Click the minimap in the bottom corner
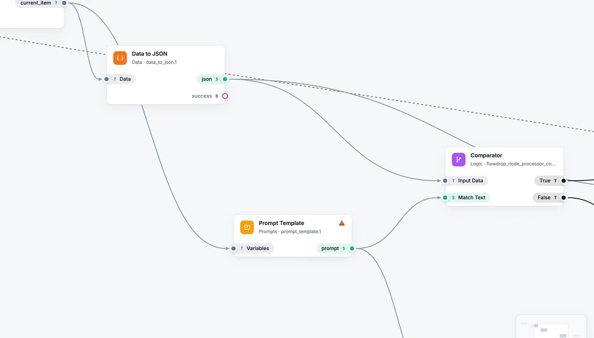Viewport: 594px width, 338px height. pyautogui.click(x=551, y=326)
